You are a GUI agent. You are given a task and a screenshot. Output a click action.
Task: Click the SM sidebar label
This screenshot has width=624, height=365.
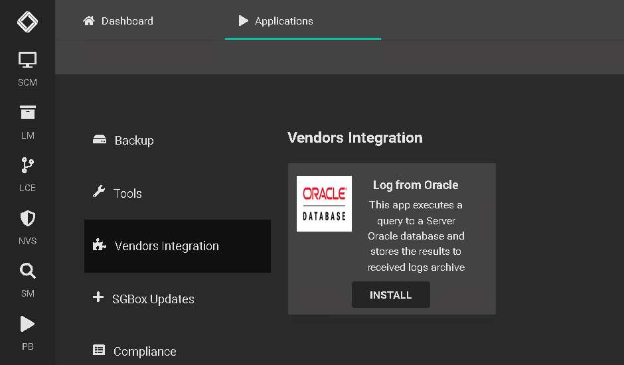click(27, 293)
